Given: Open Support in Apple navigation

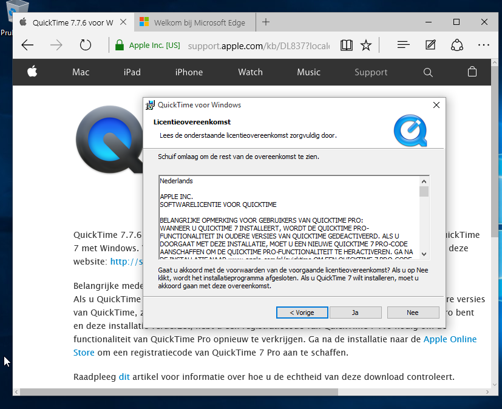Looking at the screenshot, I should point(371,72).
